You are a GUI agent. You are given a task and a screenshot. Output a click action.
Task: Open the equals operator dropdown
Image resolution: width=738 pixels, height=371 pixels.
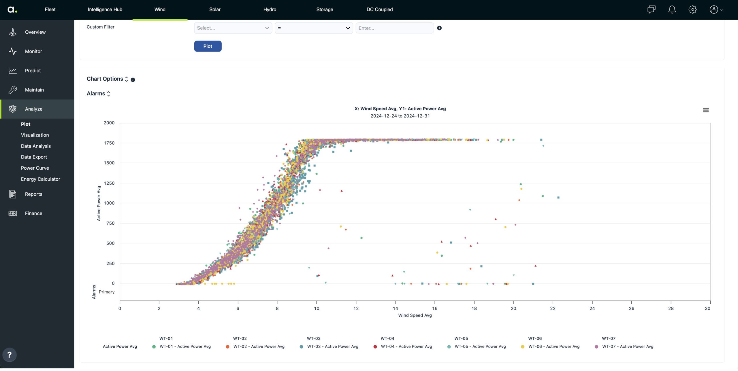pos(314,28)
